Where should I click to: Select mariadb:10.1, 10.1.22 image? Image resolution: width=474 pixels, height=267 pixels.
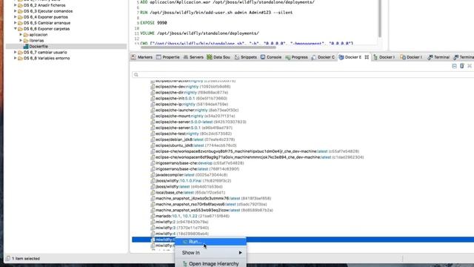pos(193,216)
